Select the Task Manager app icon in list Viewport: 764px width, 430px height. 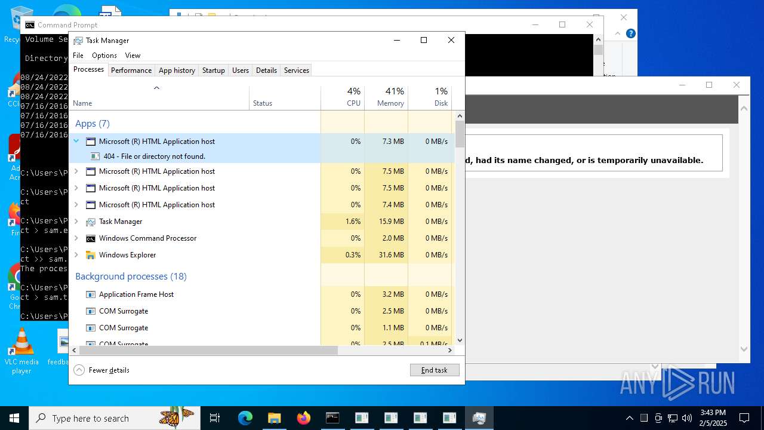click(91, 222)
